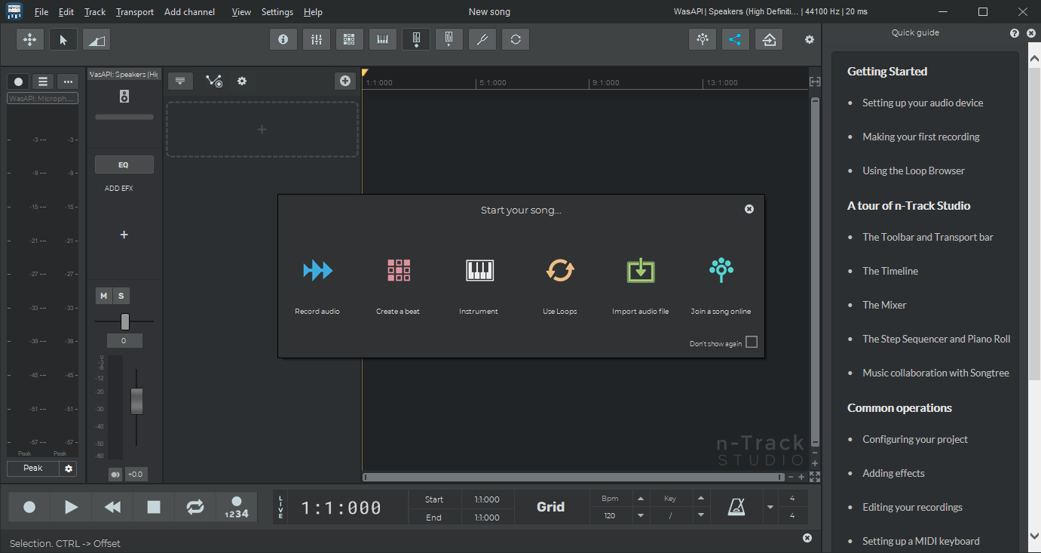
Task: Click the channel pan slider handle
Action: pos(125,321)
